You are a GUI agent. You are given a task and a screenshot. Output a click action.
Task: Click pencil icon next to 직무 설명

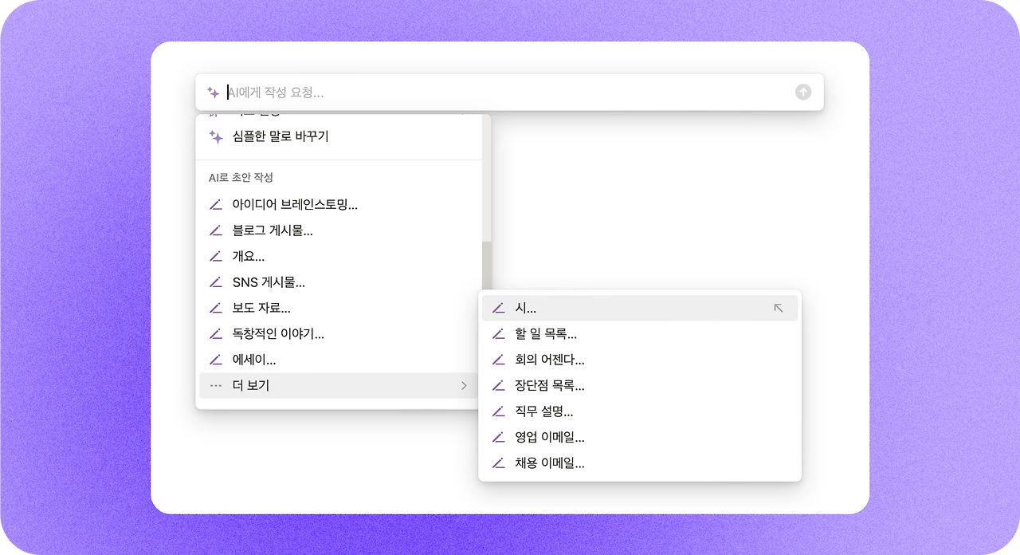[499, 411]
